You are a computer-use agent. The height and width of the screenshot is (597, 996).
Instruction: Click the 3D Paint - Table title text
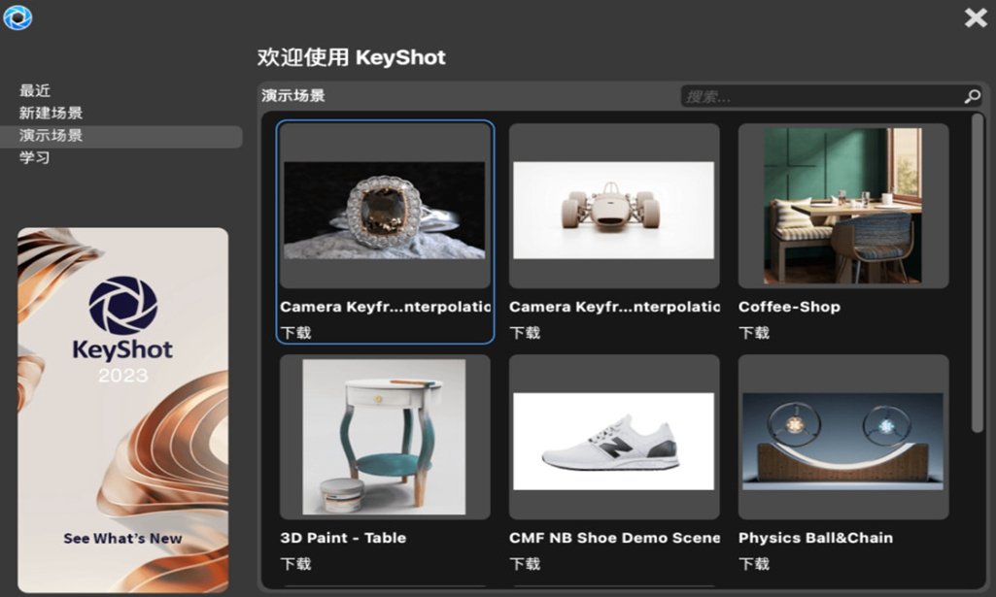343,538
